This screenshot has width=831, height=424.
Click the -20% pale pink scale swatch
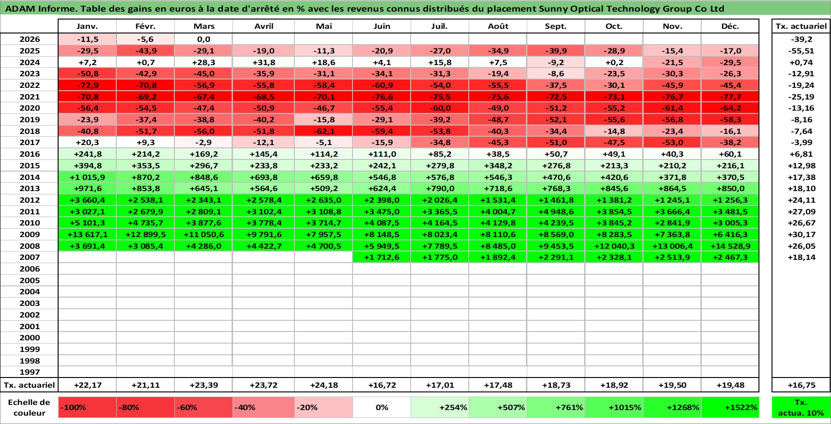pyautogui.click(x=324, y=407)
